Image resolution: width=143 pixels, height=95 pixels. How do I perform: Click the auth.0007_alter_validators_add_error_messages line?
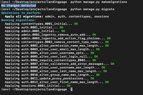[x=60, y=64]
